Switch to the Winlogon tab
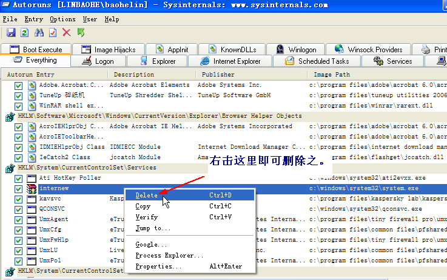The width and height of the screenshot is (447, 280). (295, 49)
